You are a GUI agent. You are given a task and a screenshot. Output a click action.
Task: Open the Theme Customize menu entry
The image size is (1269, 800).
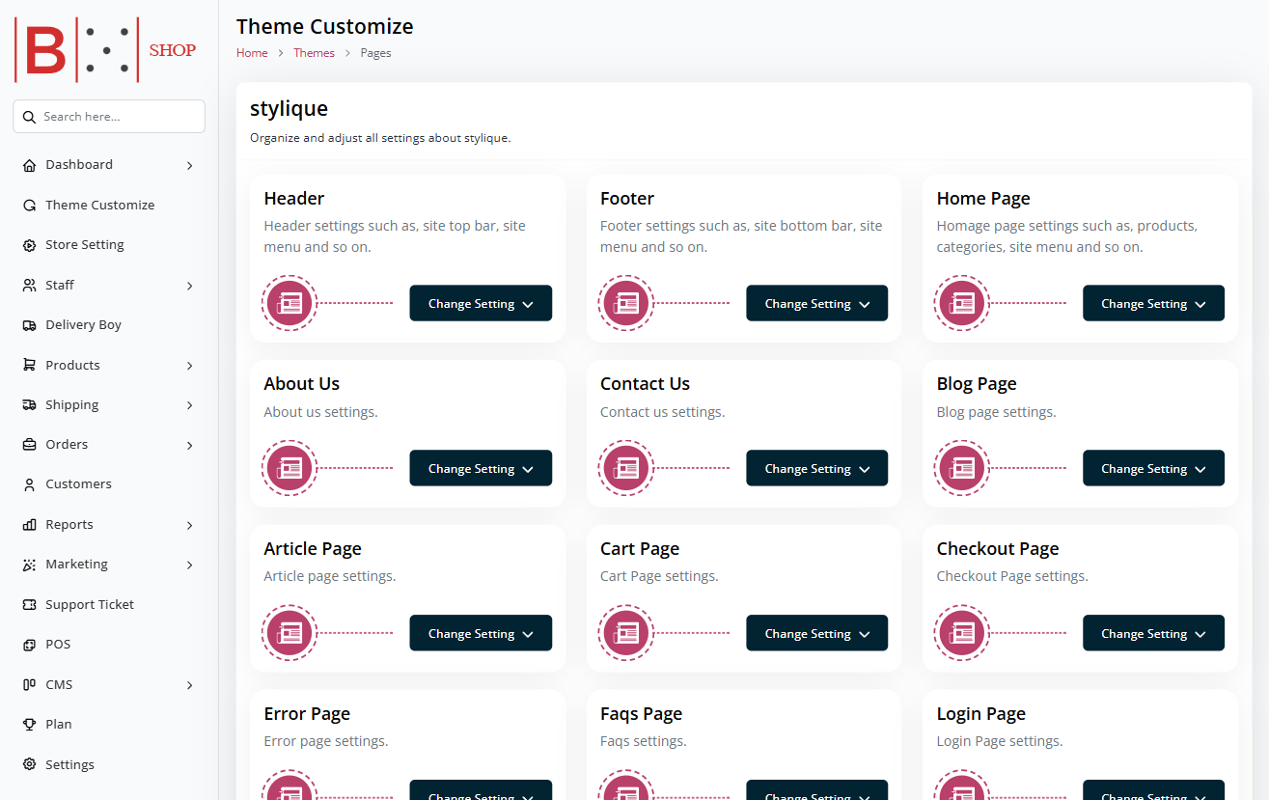pos(99,205)
